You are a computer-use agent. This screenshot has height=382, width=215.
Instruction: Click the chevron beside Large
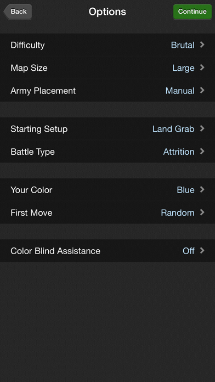(202, 68)
